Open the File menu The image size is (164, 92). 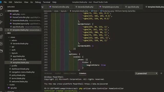click(x=5, y=2)
